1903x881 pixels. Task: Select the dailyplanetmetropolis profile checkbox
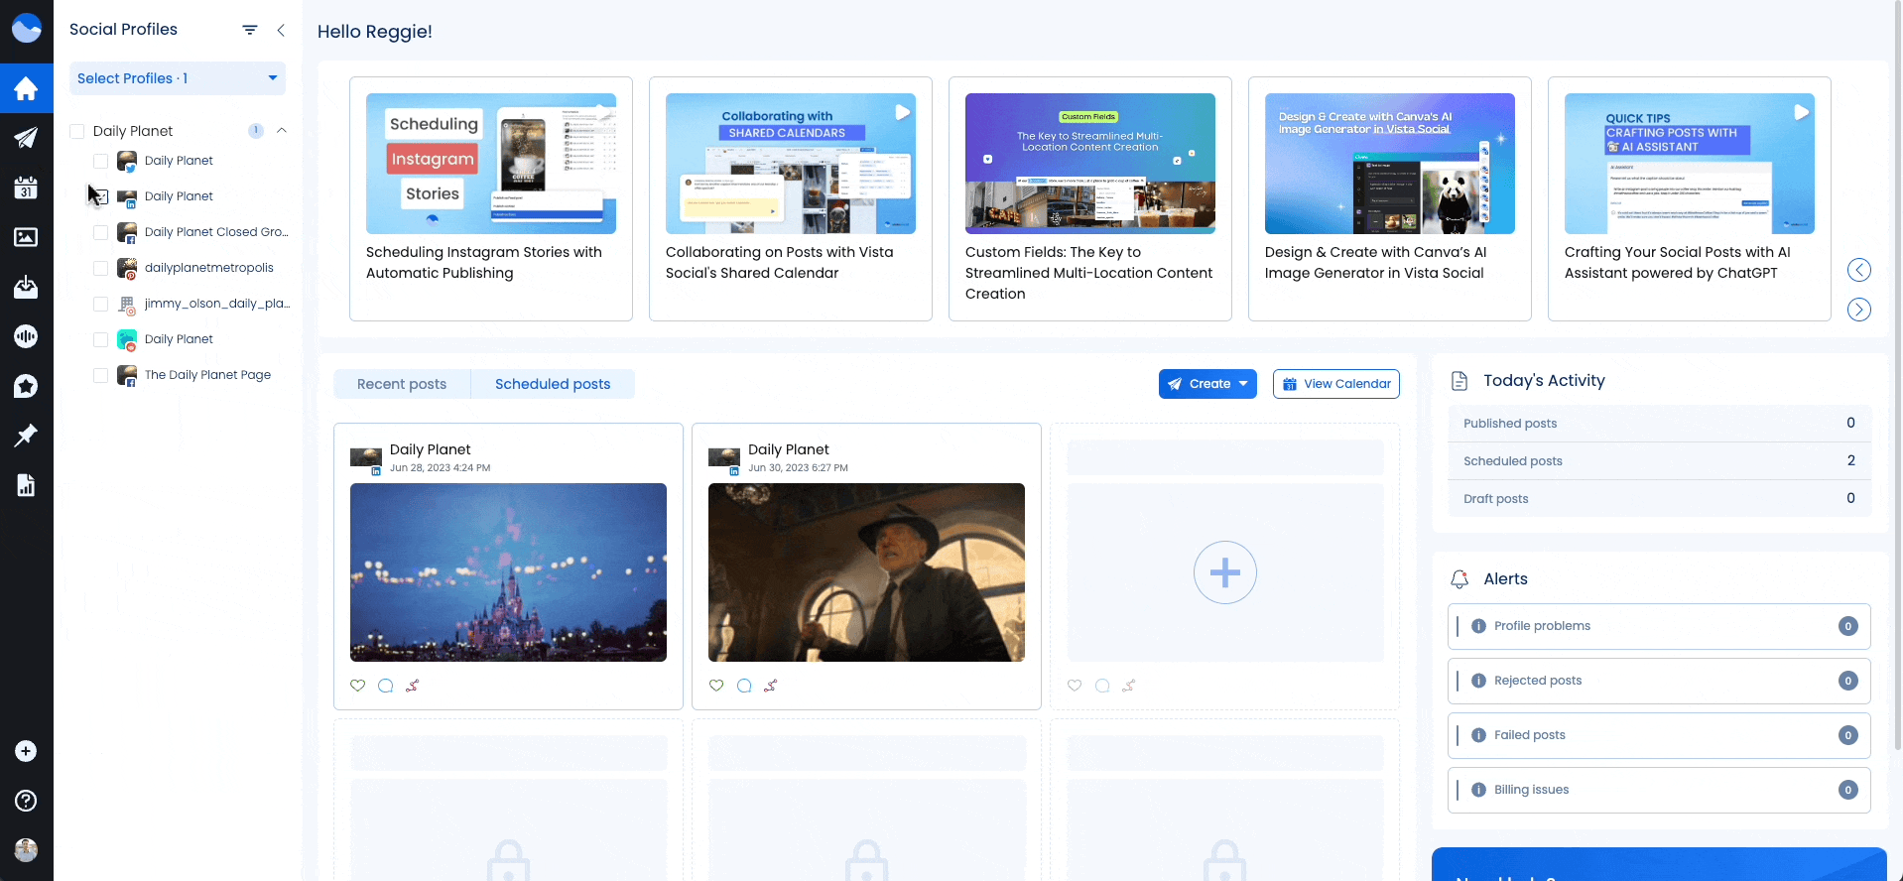point(100,268)
